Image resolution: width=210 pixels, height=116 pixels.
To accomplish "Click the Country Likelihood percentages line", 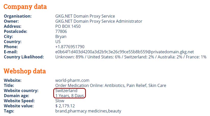I will (131, 57).
